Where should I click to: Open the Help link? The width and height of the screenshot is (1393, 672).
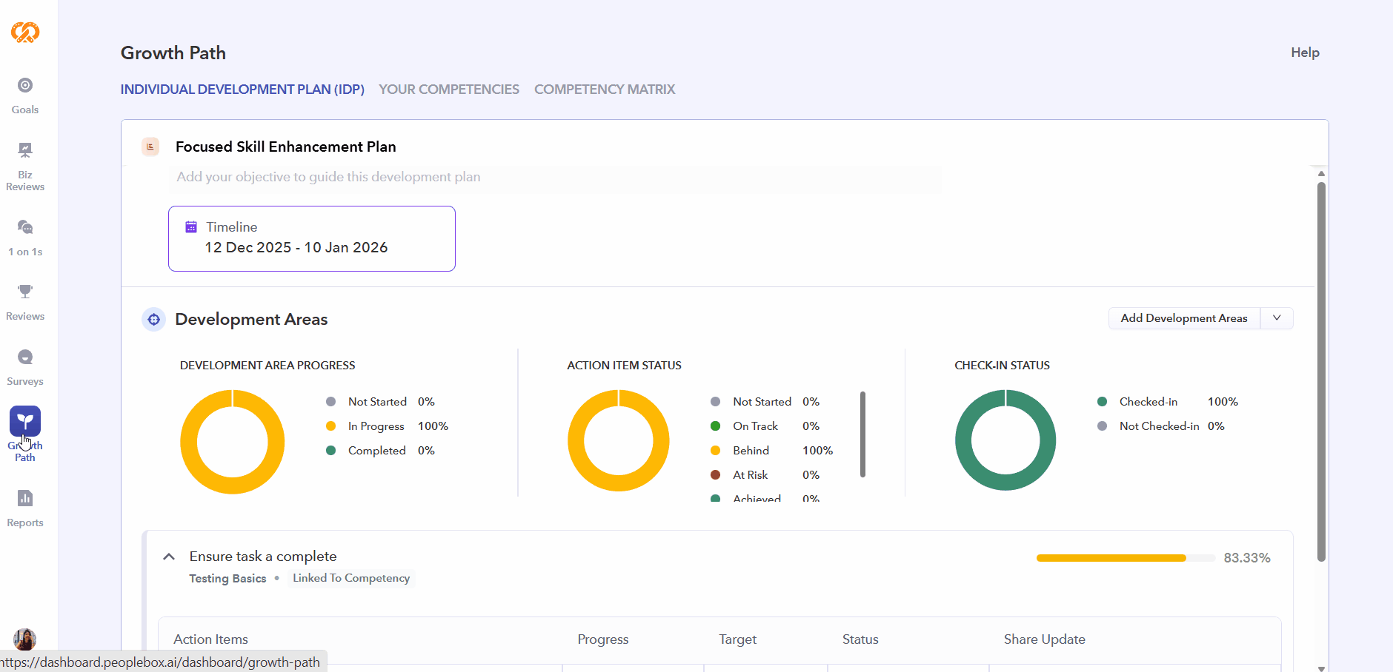coord(1305,53)
